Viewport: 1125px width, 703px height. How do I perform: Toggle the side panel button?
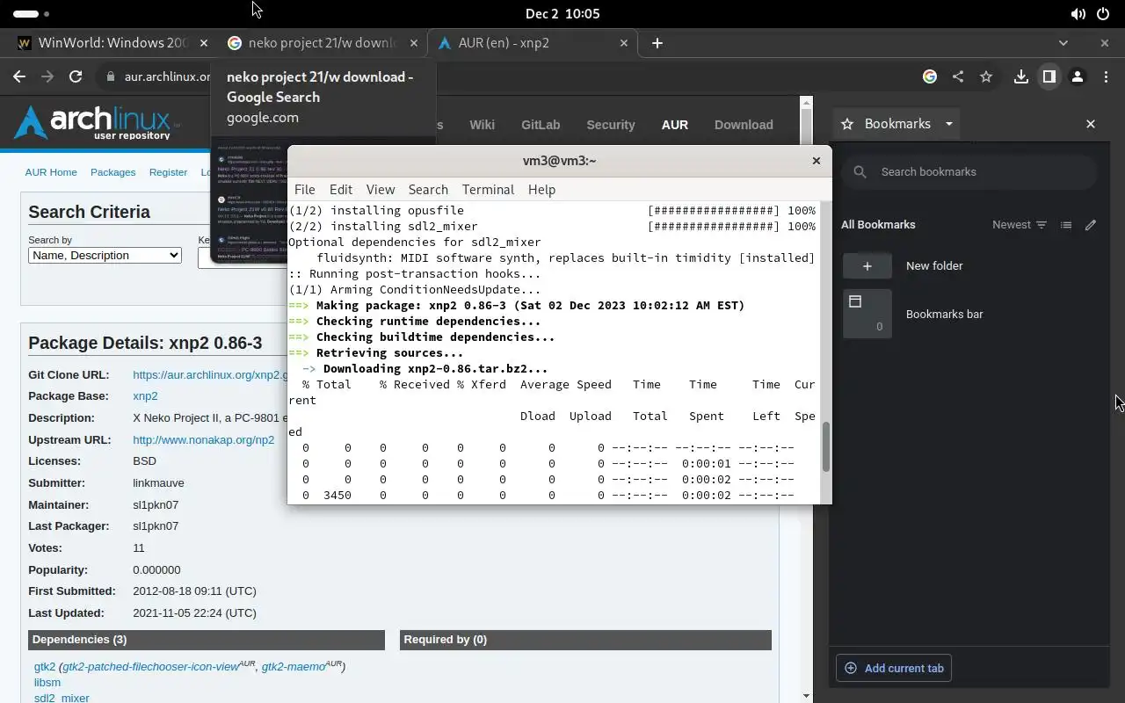1049,76
